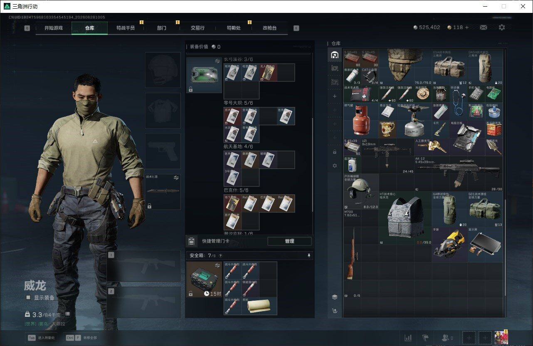This screenshot has height=346, width=533.
Task: Select the golden cup item
Action: pos(387,129)
